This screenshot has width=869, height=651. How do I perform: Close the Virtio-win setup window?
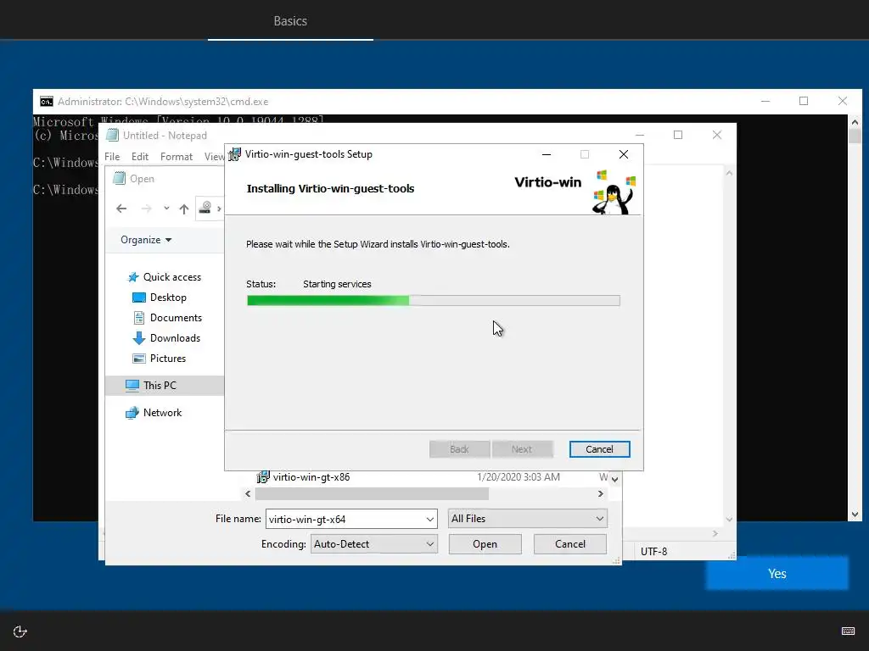point(624,154)
